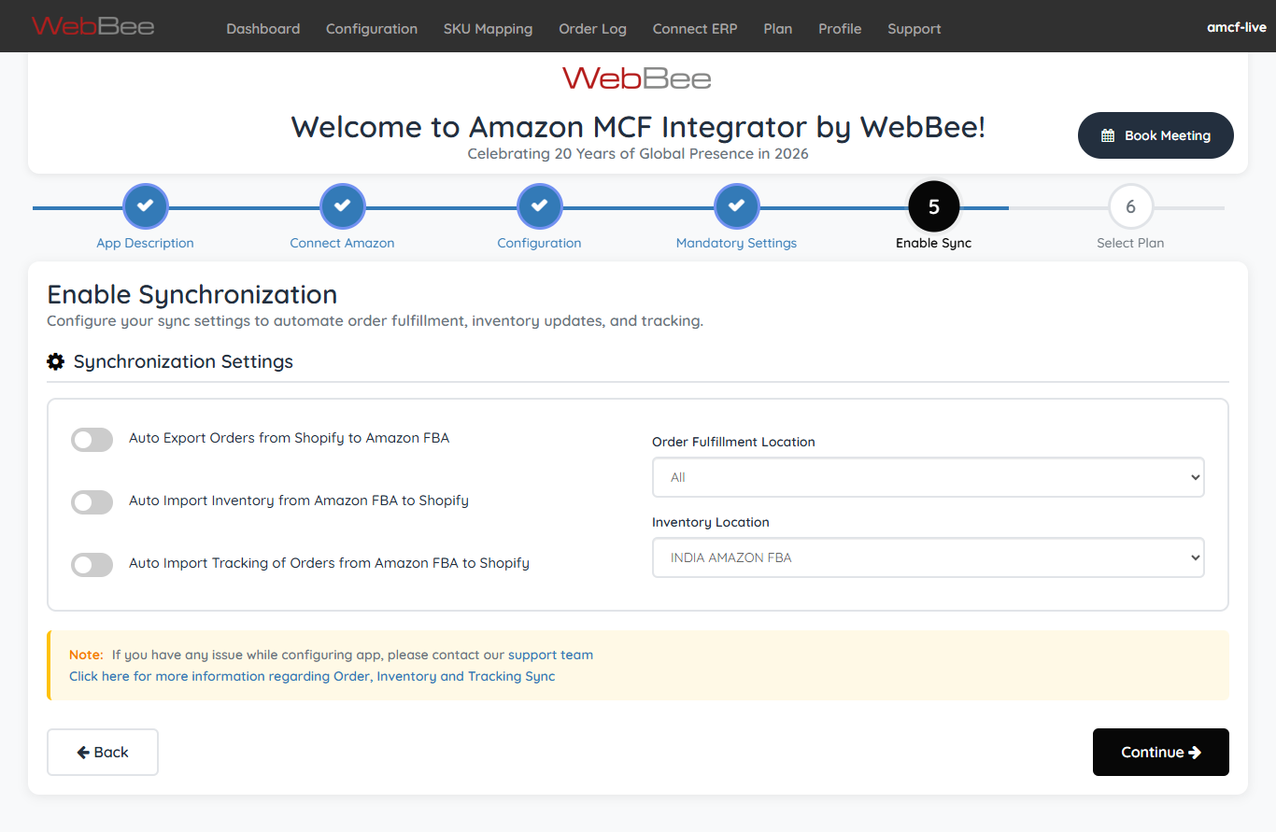Go to Order Log menu item
Screen dimensions: 1276x832
[592, 29]
